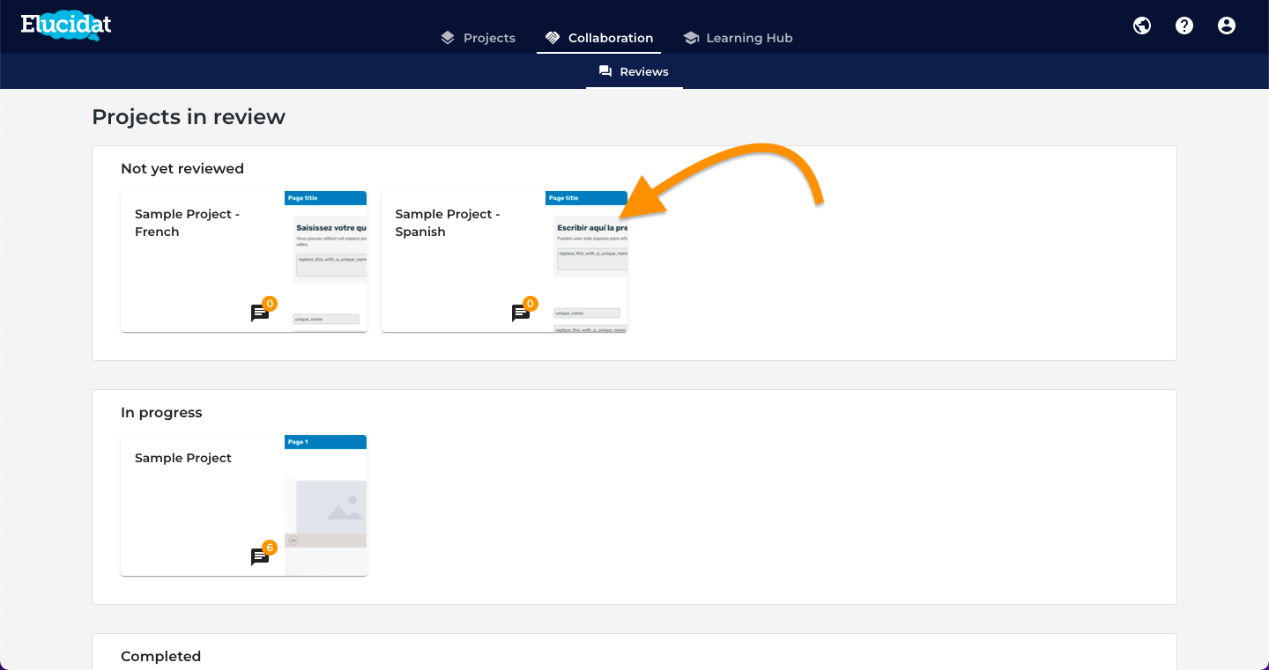Screen dimensions: 1269x670
Task: Click the chat icon beside Reviews
Action: [605, 71]
